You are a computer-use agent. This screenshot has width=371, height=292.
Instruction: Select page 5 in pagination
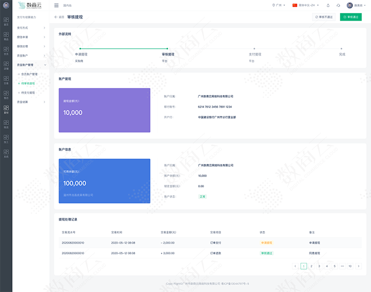coord(334,266)
